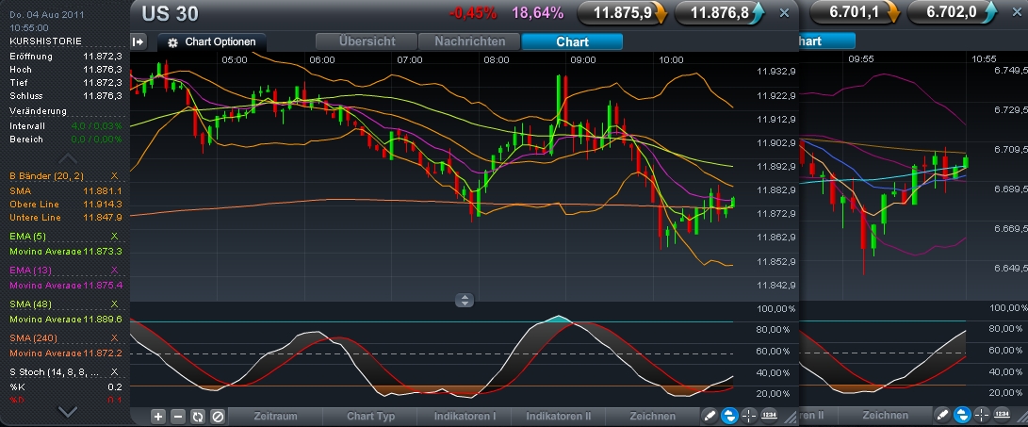
Task: Remove the EMA (5) indicator
Action: tap(114, 237)
